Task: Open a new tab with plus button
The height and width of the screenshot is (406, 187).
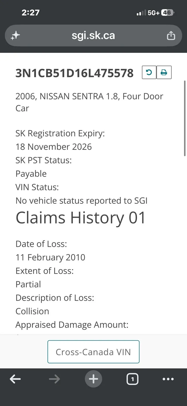Action: (x=93, y=379)
